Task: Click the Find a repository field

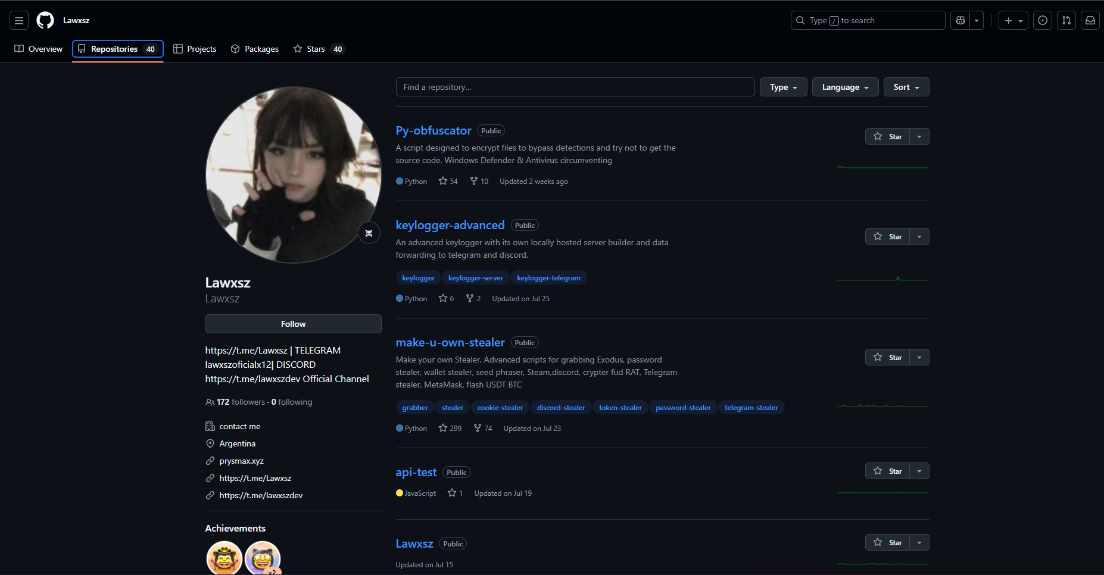Action: [x=575, y=87]
